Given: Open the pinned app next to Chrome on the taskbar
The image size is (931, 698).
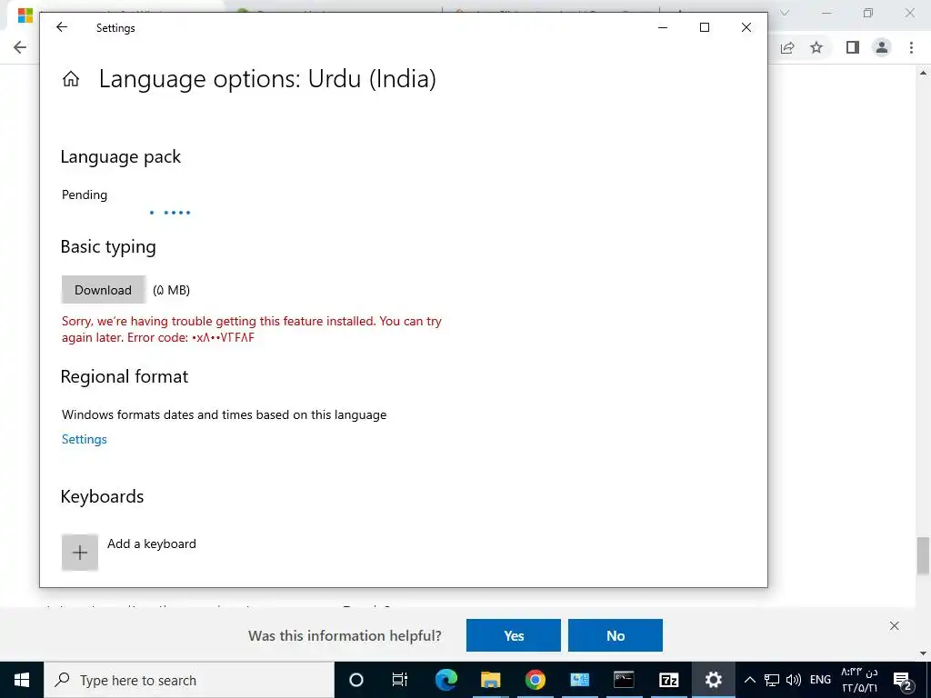Looking at the screenshot, I should 579,680.
